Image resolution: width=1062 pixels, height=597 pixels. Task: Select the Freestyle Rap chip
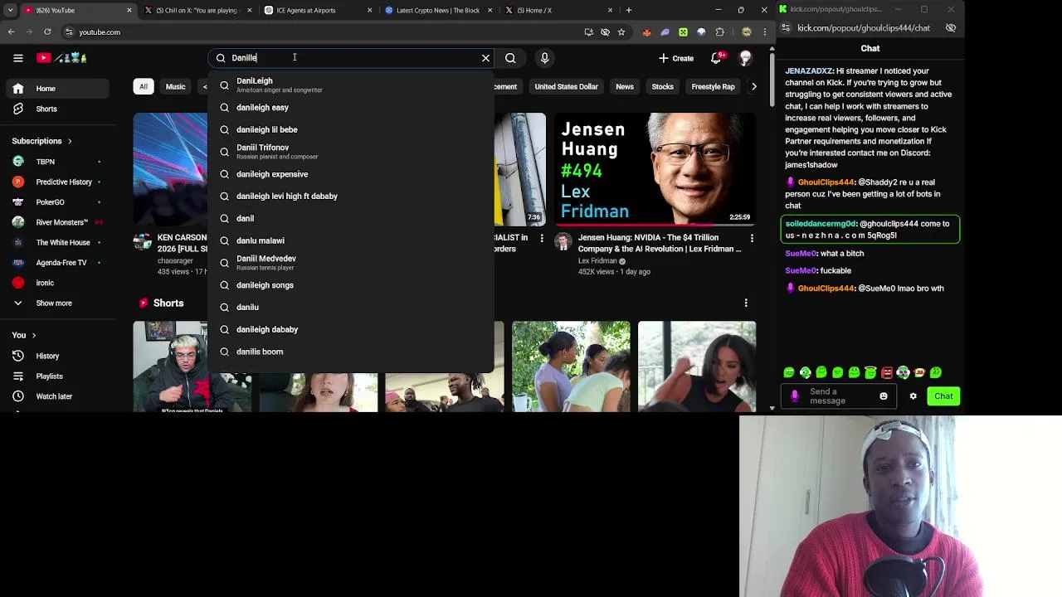pyautogui.click(x=713, y=86)
